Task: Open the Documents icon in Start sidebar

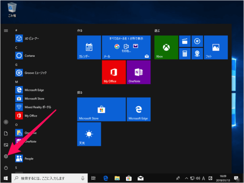Action: pos(6,133)
